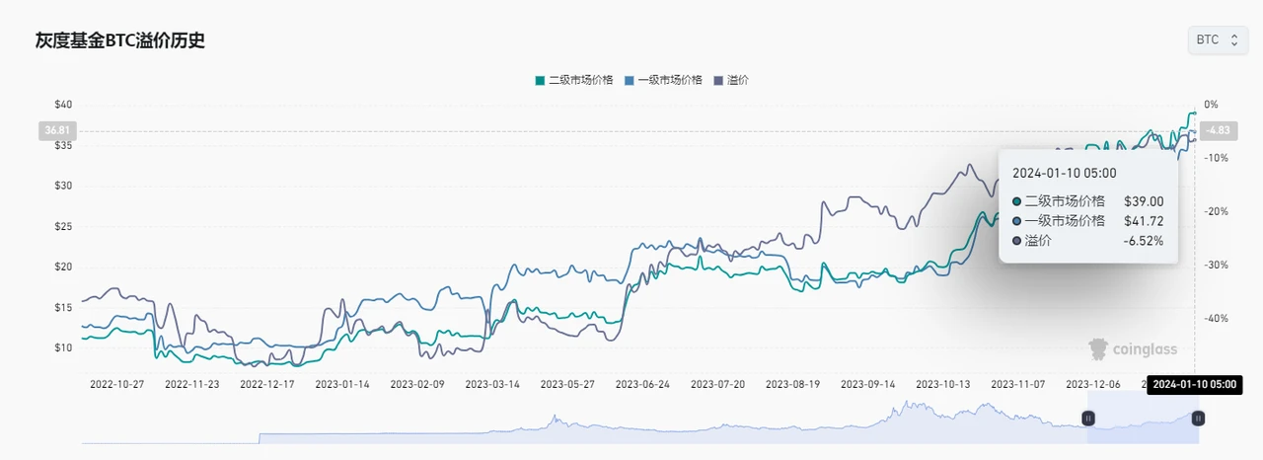Click the 2024-01-10 05:00 axis time label

(x=1194, y=384)
